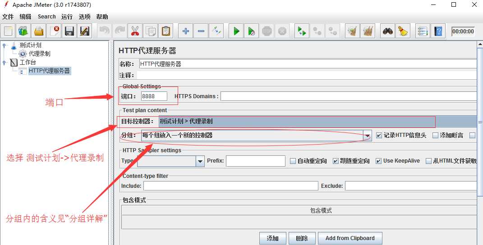
Task: Save the test plan with the floppy disk icon
Action: [x=69, y=31]
